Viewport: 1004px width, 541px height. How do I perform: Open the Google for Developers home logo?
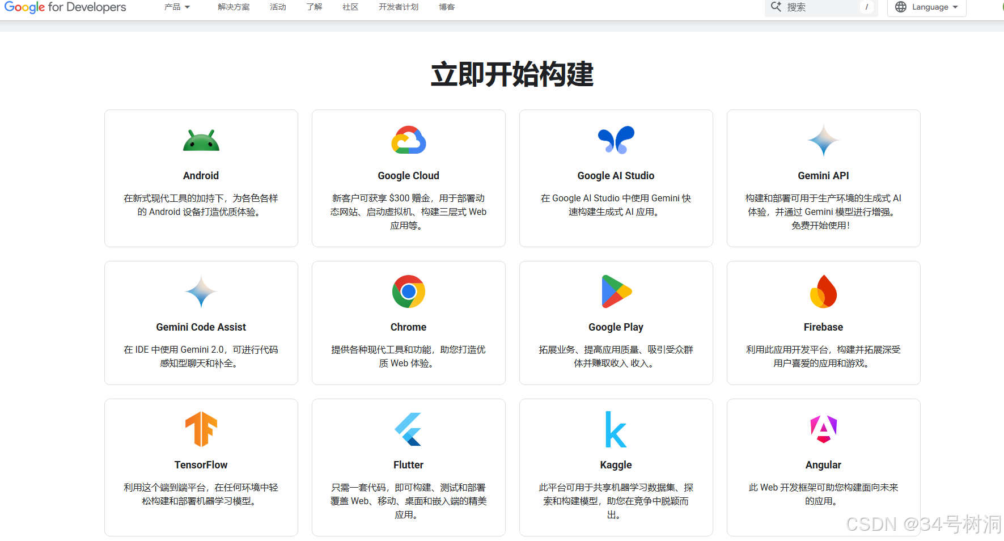(x=65, y=7)
